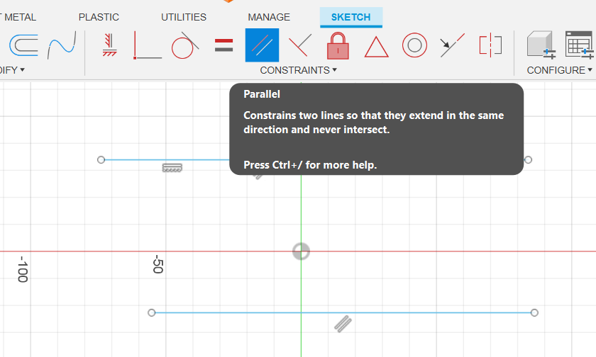Apply the Collinear constraint tool
596x357 pixels.
pyautogui.click(x=453, y=45)
